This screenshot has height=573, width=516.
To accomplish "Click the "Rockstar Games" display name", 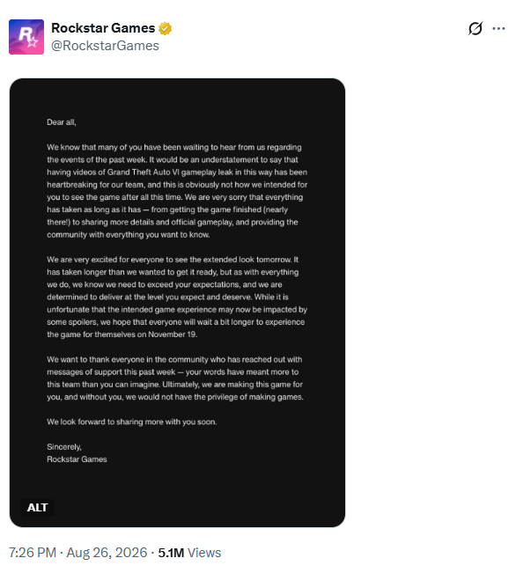I will (103, 28).
